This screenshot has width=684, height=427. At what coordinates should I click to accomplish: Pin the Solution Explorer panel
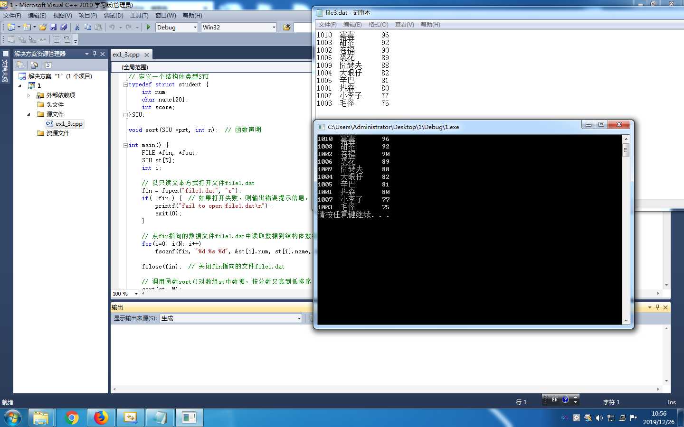pos(95,54)
